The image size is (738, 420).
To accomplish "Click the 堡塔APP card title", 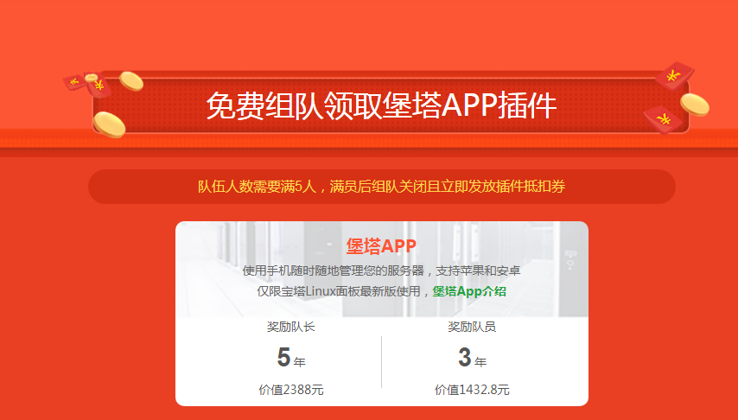I will [381, 246].
